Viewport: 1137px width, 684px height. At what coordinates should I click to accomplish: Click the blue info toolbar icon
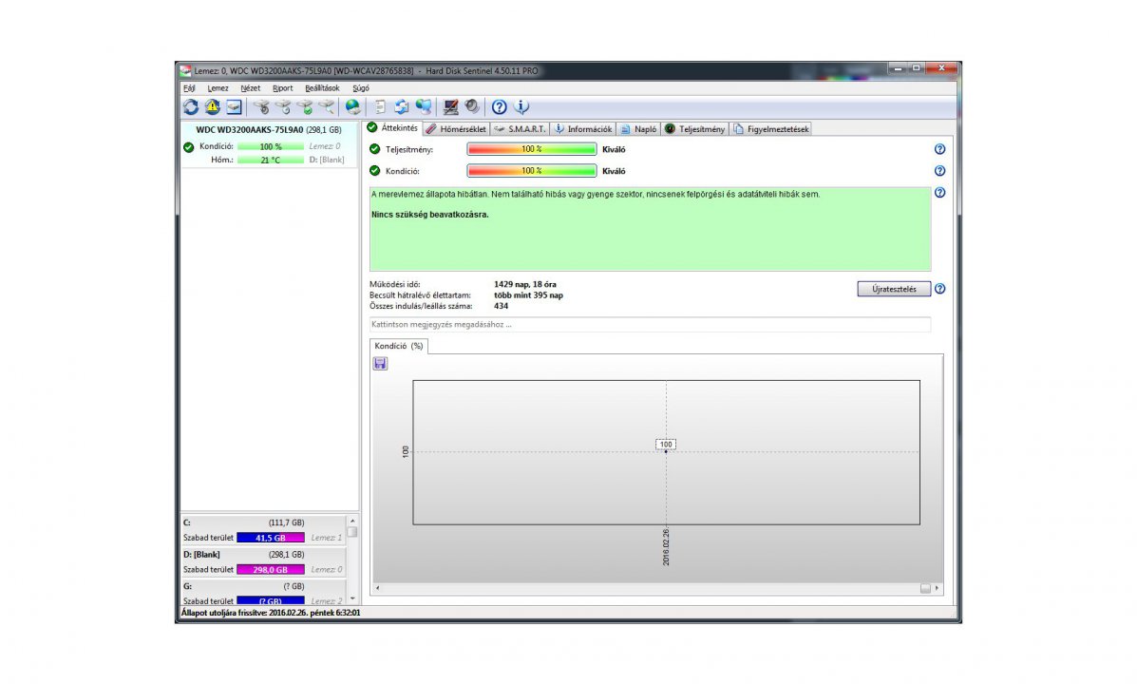[x=521, y=107]
